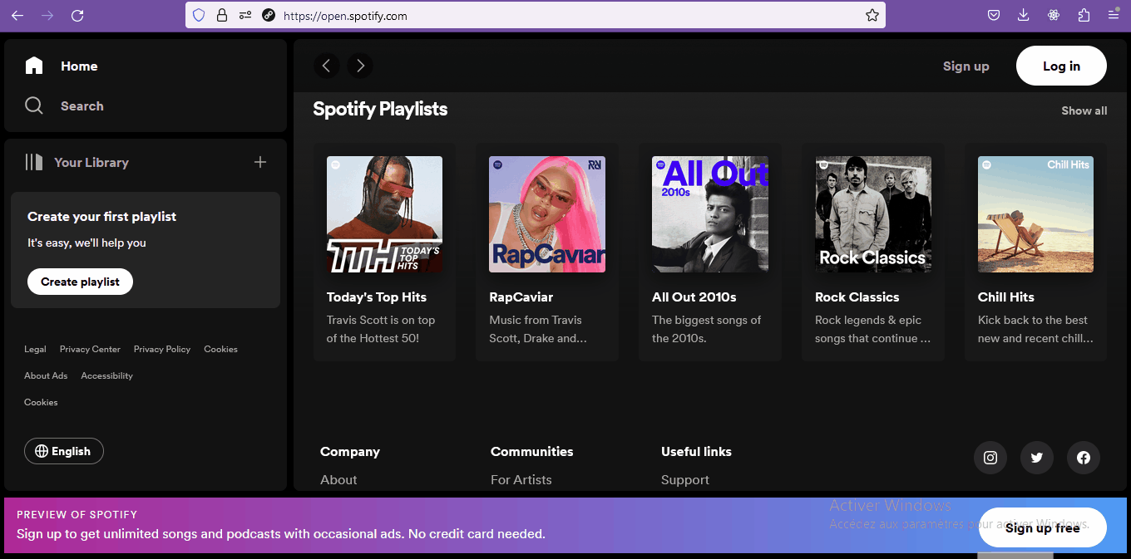
Task: Open the Facebook social icon
Action: click(1084, 458)
